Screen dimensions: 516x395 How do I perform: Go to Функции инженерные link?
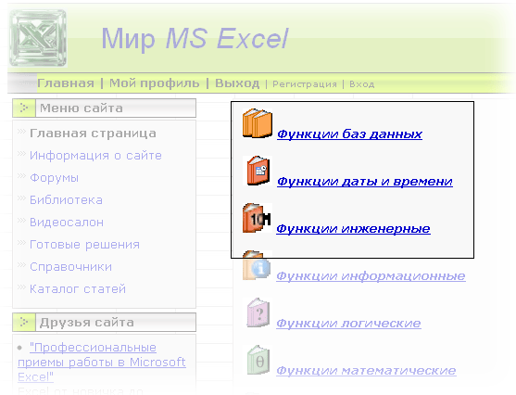[x=353, y=229]
